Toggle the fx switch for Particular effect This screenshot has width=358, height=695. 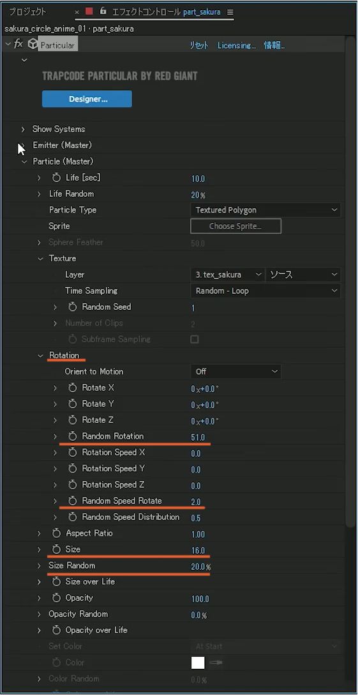coord(19,44)
